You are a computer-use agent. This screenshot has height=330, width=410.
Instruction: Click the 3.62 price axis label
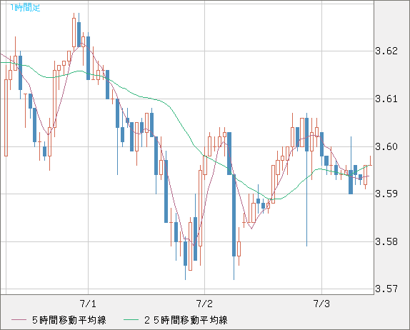pos(386,51)
